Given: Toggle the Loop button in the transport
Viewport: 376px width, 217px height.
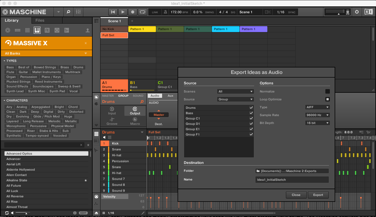Looking at the screenshot, I should tap(143, 12).
